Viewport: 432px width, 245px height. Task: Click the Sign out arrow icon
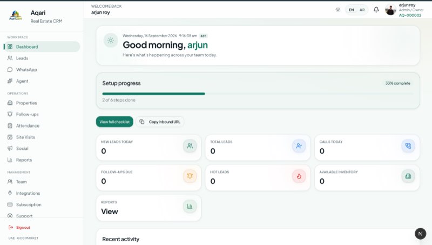(11, 227)
